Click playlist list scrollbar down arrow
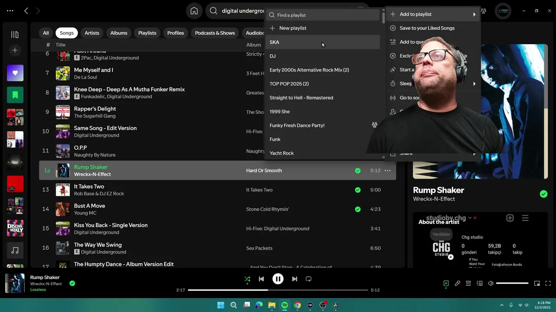Viewport: 556px width, 312px height. pos(383,157)
